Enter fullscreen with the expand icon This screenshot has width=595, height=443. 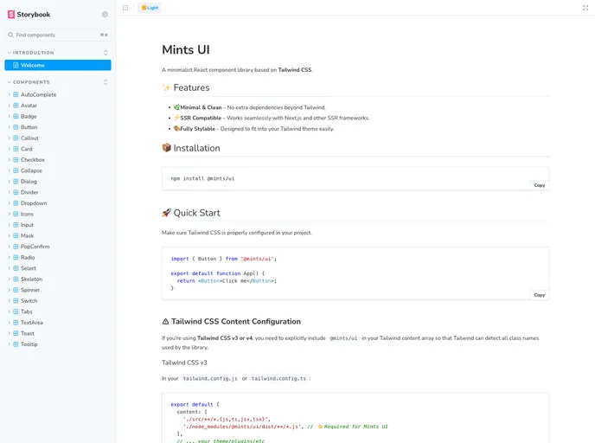pyautogui.click(x=585, y=8)
